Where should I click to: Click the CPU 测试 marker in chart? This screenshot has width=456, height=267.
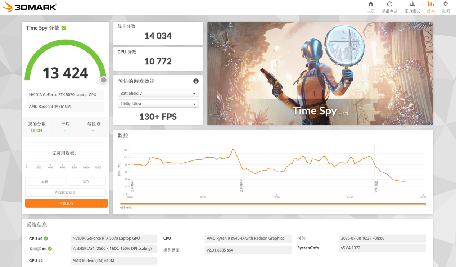coord(376,186)
